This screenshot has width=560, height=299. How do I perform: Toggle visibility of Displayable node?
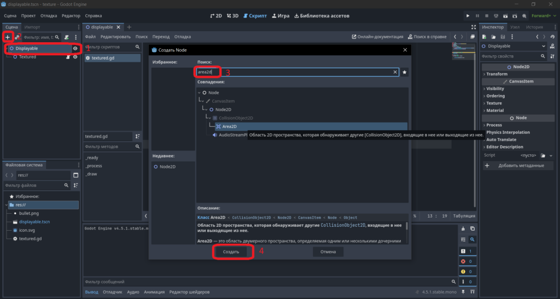click(75, 49)
